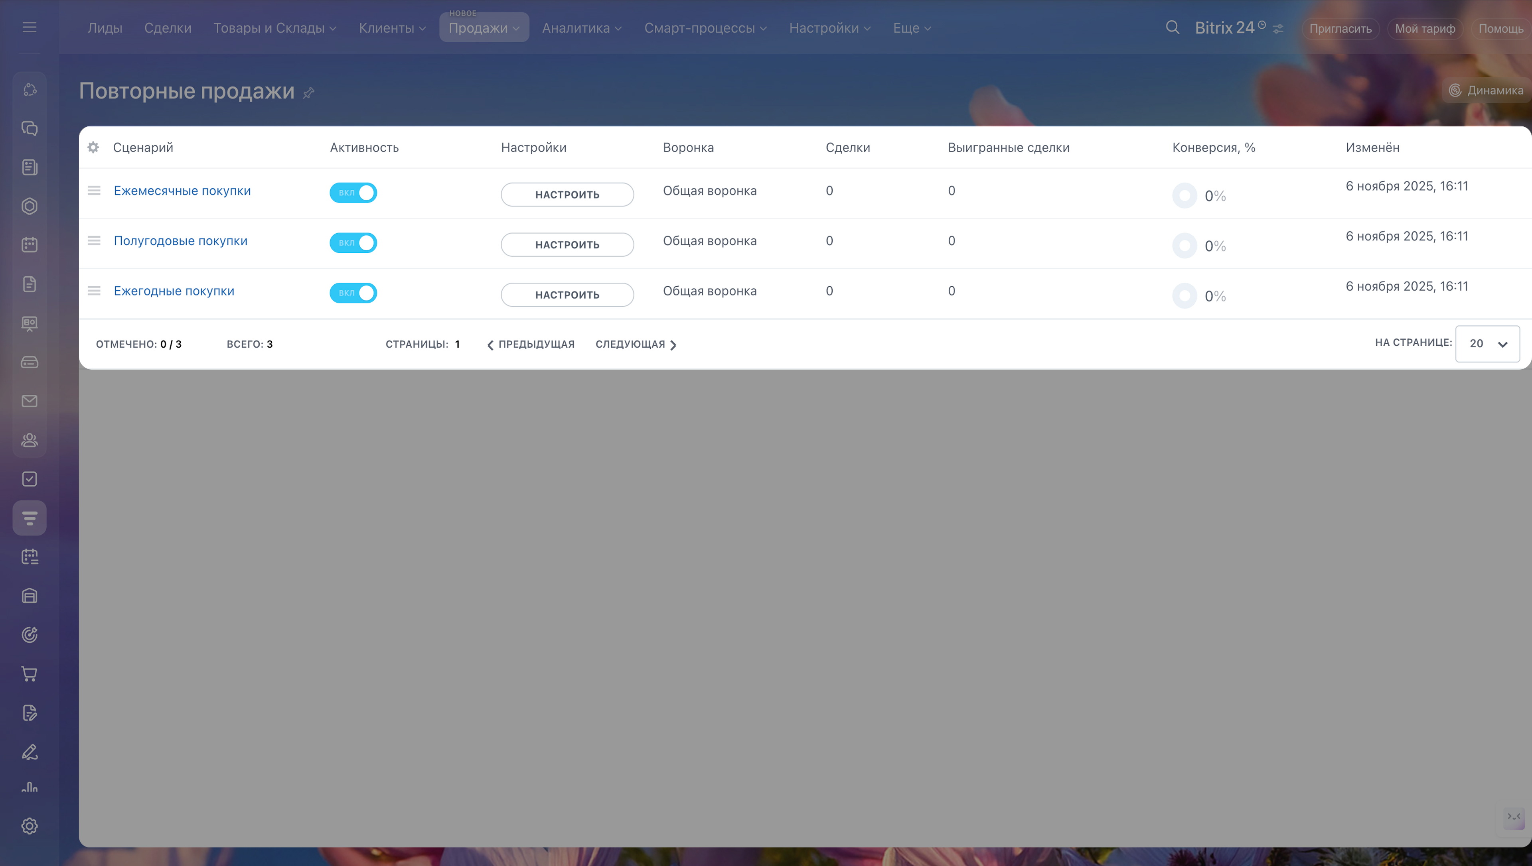Open the Сделки menu item
This screenshot has height=866, width=1532.
[168, 28]
